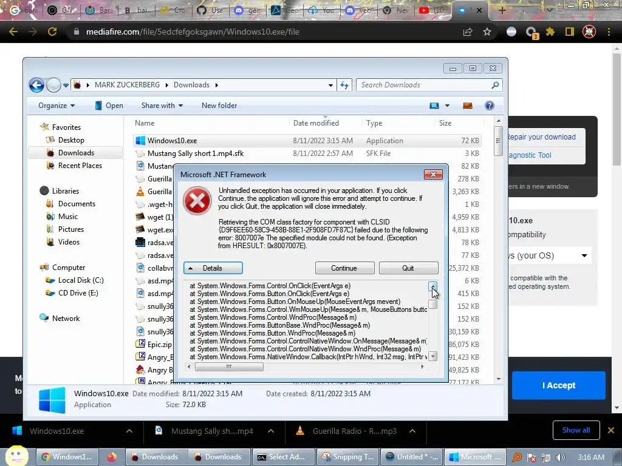The height and width of the screenshot is (466, 622).
Task: Open the recent pages dropdown next to Forward
Action: click(66, 85)
